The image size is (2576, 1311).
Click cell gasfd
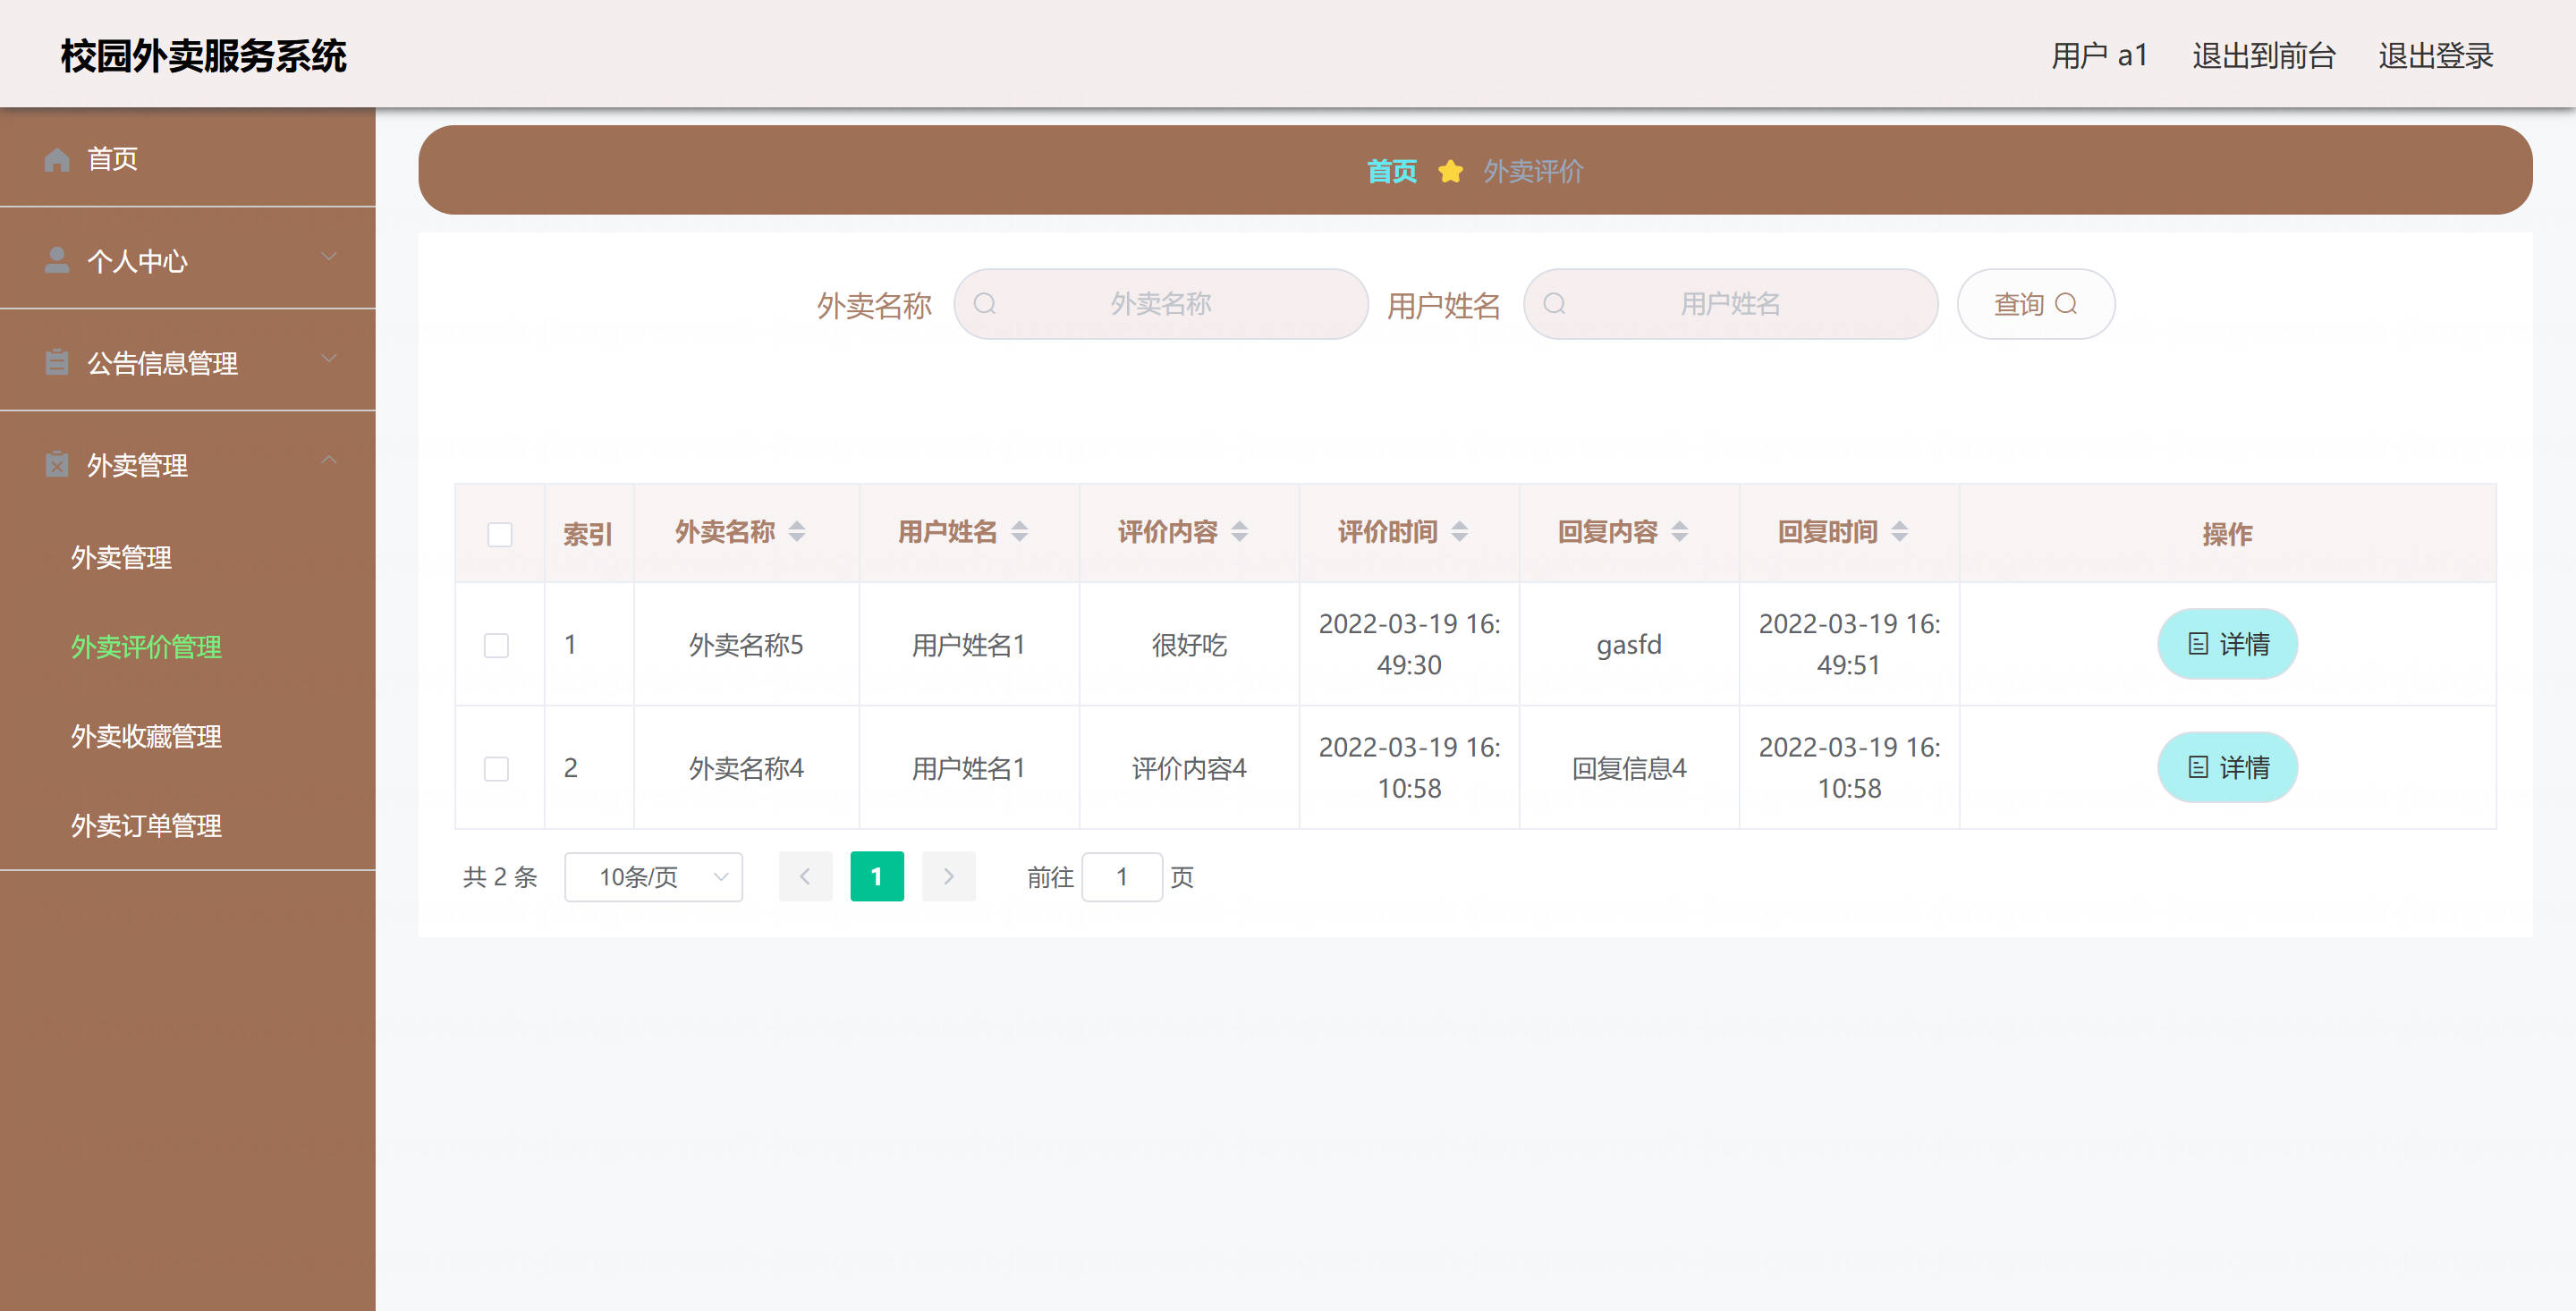(x=1629, y=645)
